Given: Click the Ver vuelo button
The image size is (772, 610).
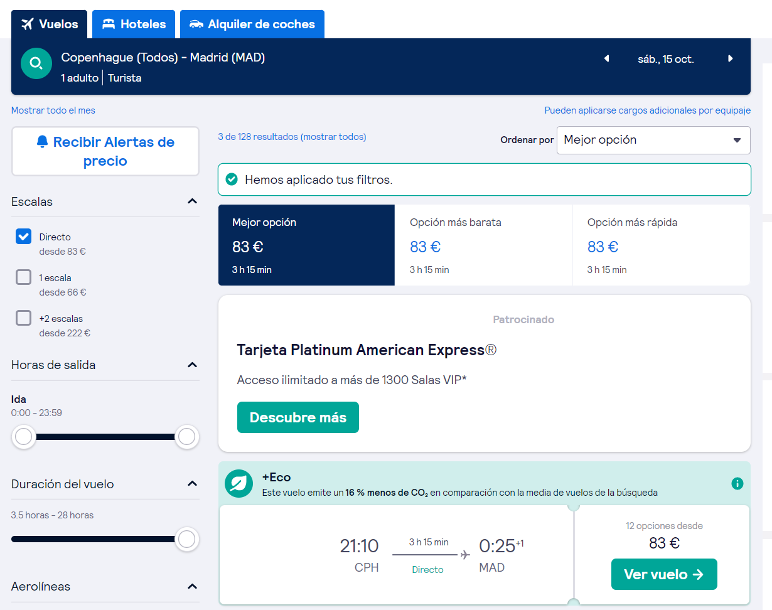Looking at the screenshot, I should coord(663,574).
